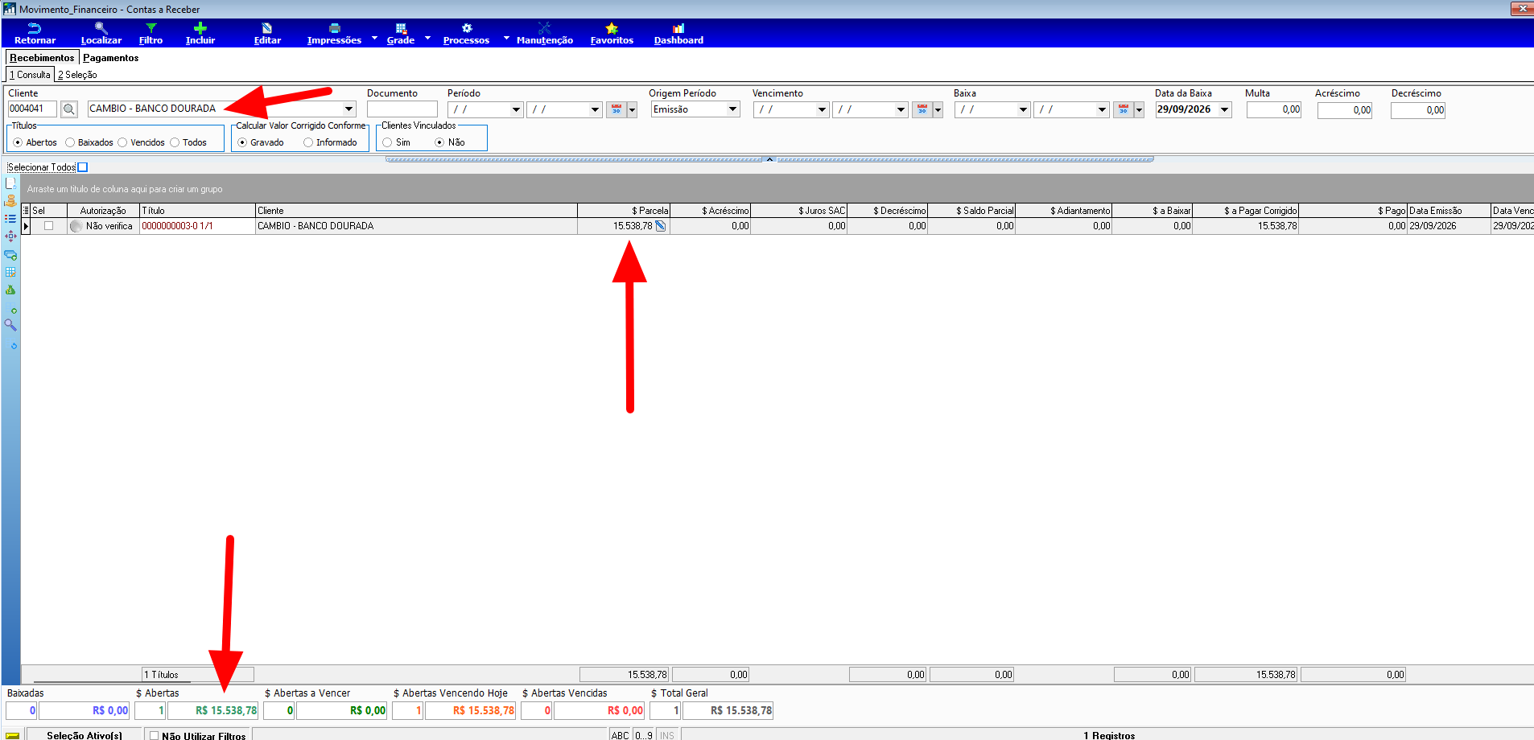Viewport: 1534px width, 740px height.
Task: Click the Documento input field
Action: pyautogui.click(x=402, y=109)
